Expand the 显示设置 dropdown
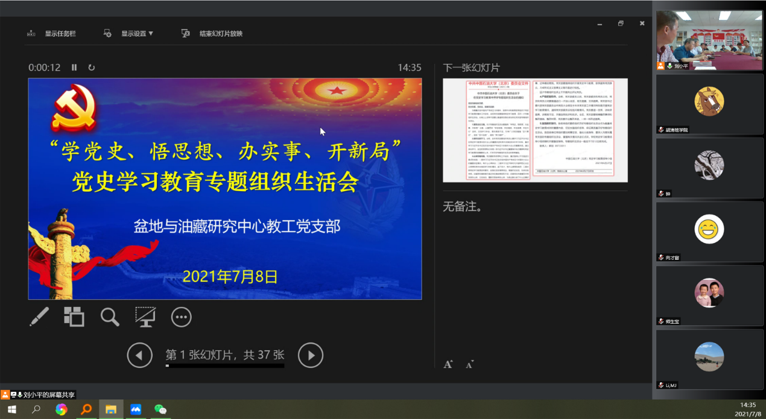The width and height of the screenshot is (766, 419). click(x=130, y=34)
